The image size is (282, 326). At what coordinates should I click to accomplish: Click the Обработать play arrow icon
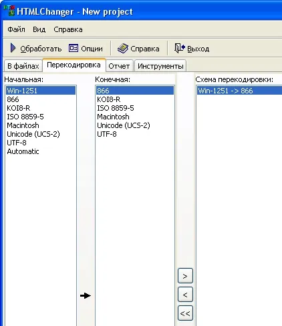pos(13,48)
